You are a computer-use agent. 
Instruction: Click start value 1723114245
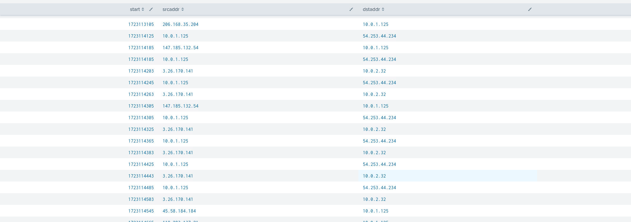(141, 83)
